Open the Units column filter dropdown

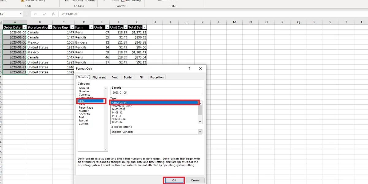point(106,27)
